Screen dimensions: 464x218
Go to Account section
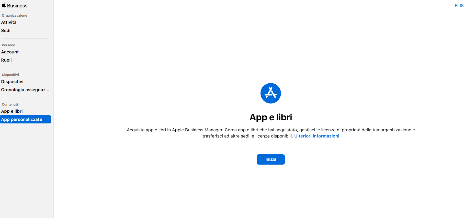coord(10,52)
